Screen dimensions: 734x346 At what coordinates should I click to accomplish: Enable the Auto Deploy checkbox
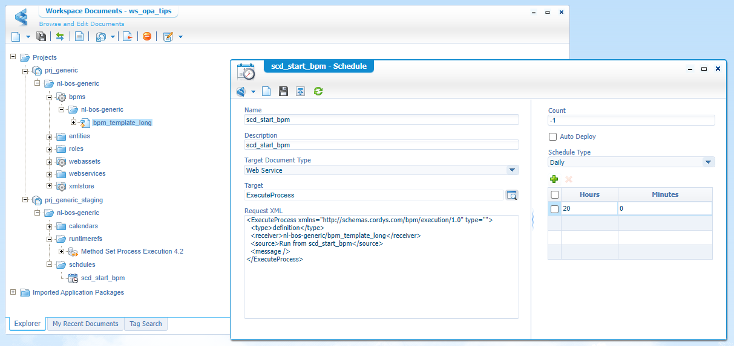click(x=552, y=137)
